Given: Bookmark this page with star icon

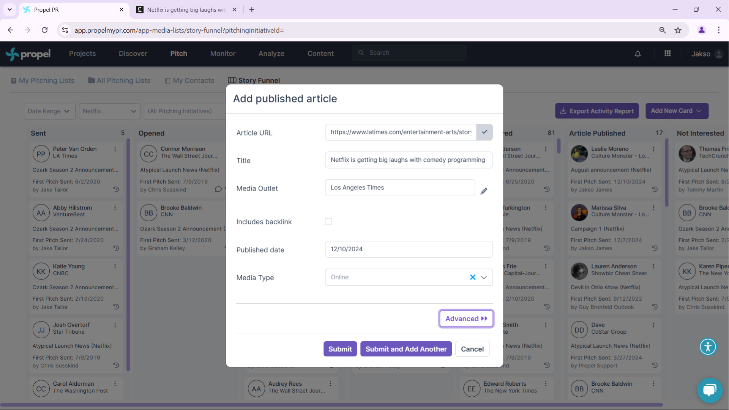Looking at the screenshot, I should pyautogui.click(x=678, y=30).
